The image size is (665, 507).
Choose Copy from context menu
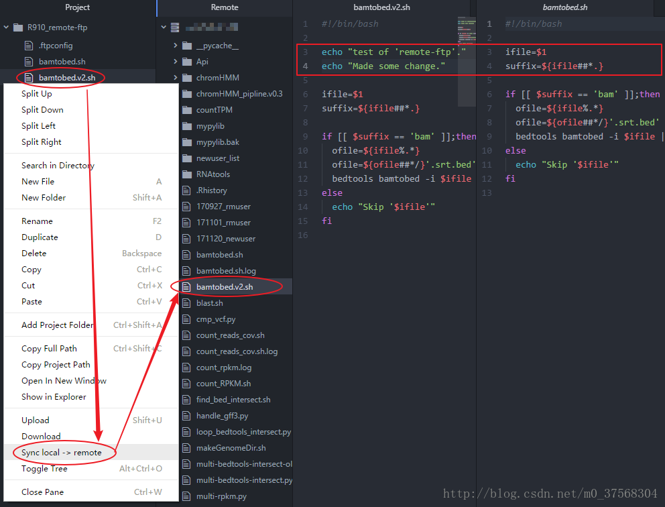91,270
